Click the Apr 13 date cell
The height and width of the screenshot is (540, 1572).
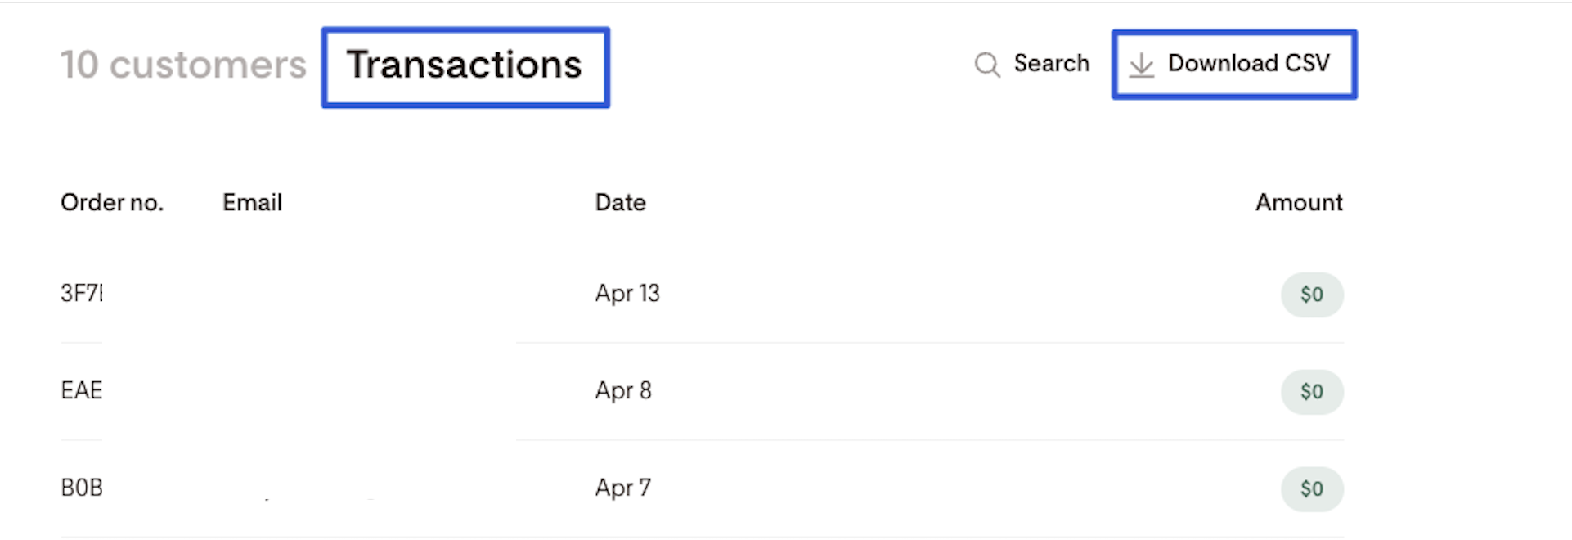pos(627,293)
